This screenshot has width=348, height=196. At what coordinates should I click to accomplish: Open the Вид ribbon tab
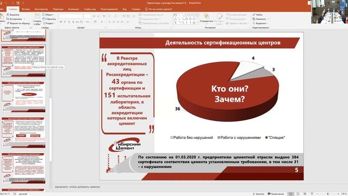pos(125,9)
